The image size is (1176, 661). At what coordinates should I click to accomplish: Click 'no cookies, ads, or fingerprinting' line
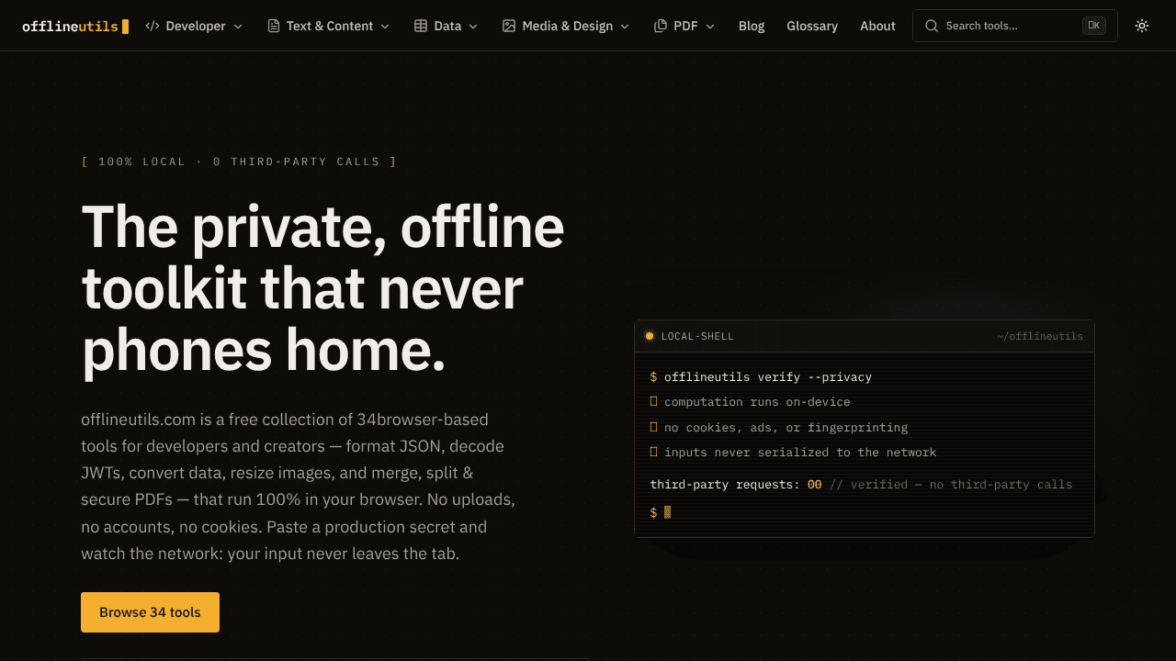[x=786, y=428]
